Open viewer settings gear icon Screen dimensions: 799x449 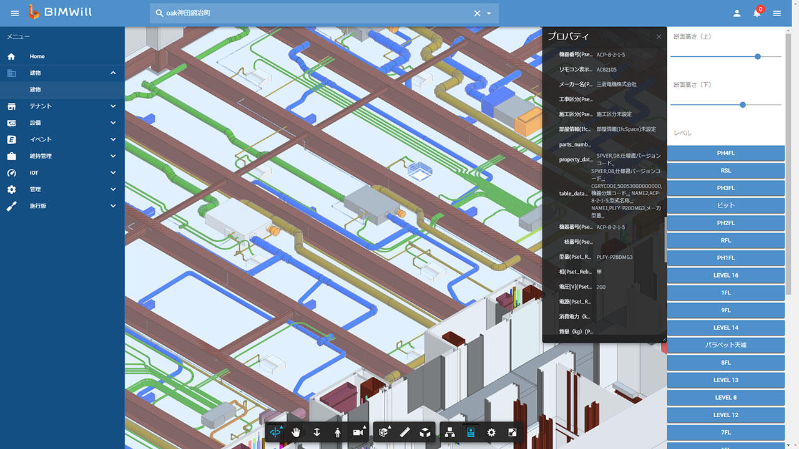tap(491, 432)
